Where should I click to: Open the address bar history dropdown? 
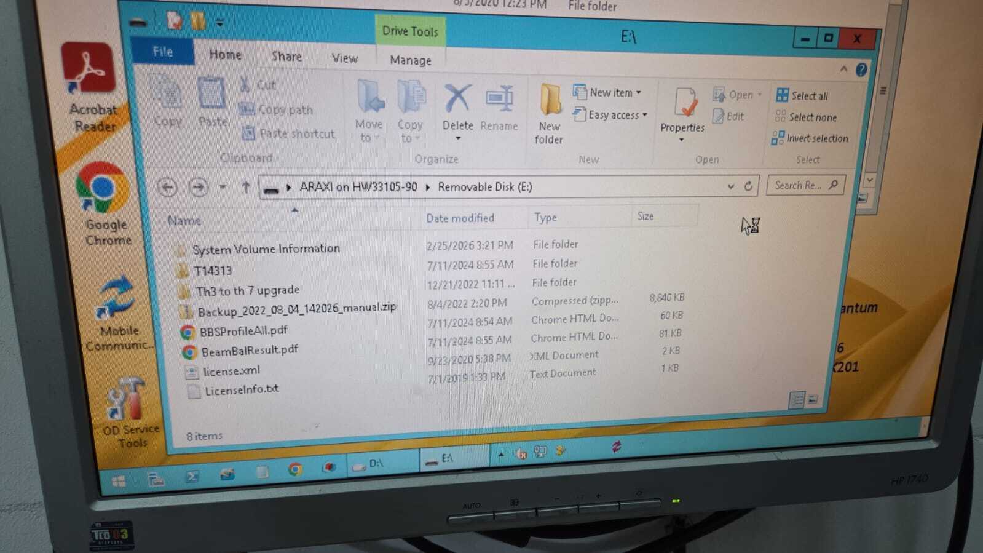point(730,186)
